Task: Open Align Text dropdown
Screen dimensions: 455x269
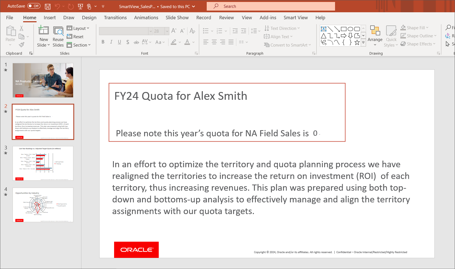Action: [x=278, y=37]
